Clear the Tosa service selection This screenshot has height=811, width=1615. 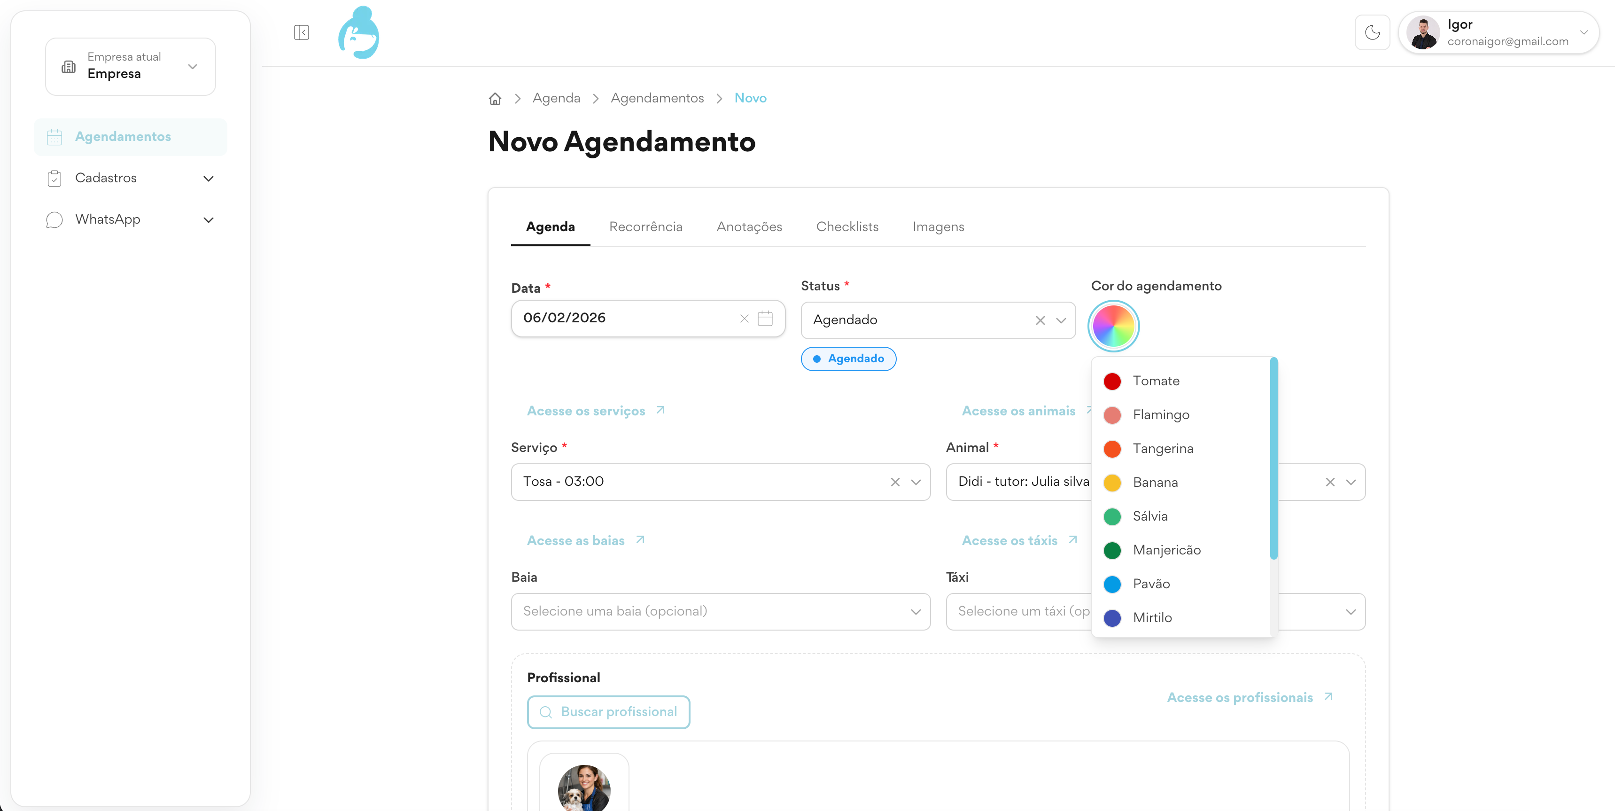pyautogui.click(x=895, y=482)
